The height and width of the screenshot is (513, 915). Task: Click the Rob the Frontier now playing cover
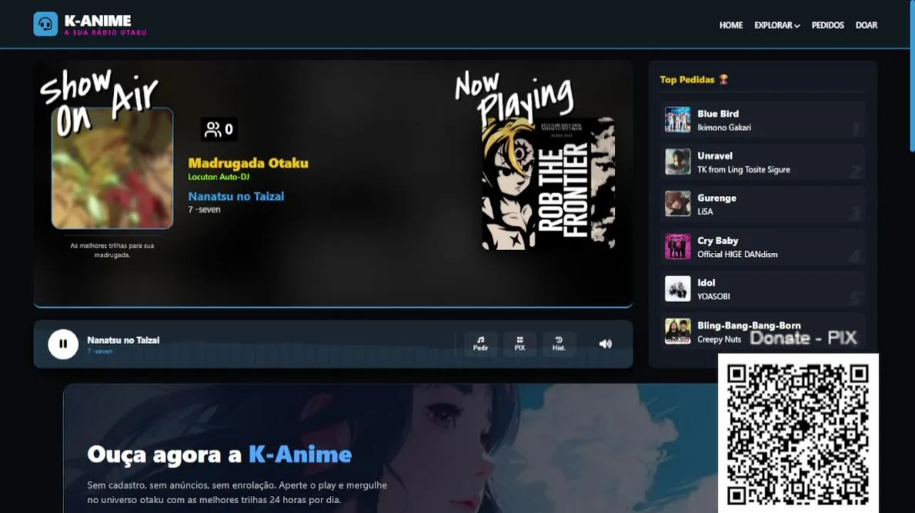548,184
